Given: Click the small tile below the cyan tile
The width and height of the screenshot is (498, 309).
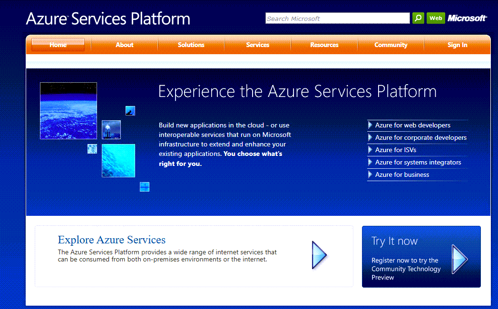Looking at the screenshot, I should pos(145,187).
